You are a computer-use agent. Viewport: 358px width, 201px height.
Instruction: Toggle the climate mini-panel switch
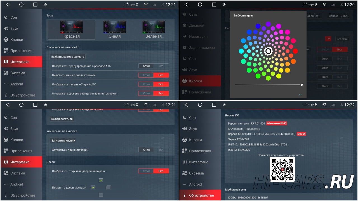154,75
